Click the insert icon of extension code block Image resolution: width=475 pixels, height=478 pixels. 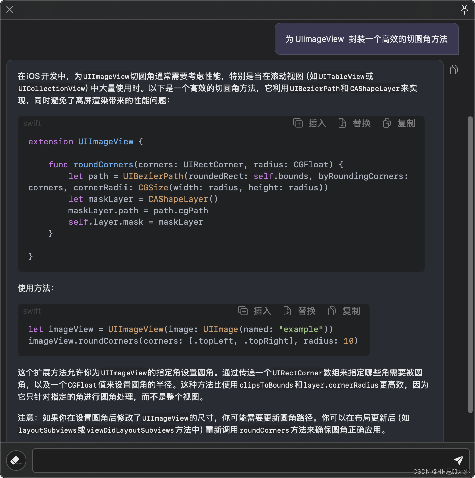click(298, 123)
